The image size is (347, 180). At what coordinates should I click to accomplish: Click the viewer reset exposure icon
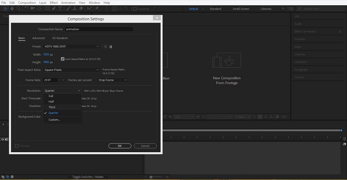tap(277, 117)
